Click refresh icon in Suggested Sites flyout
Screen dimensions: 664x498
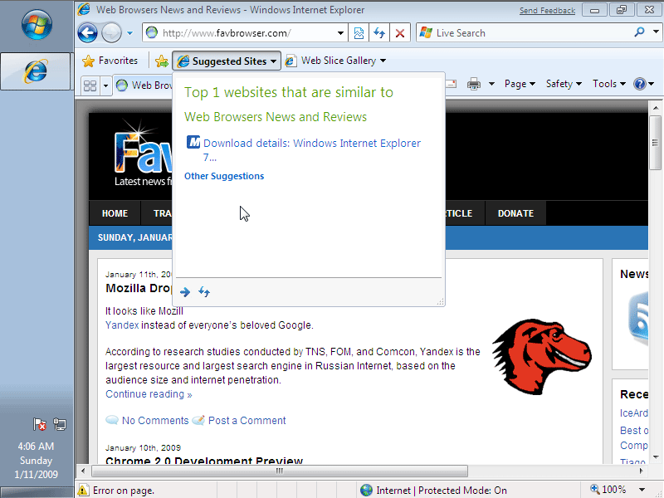(204, 292)
